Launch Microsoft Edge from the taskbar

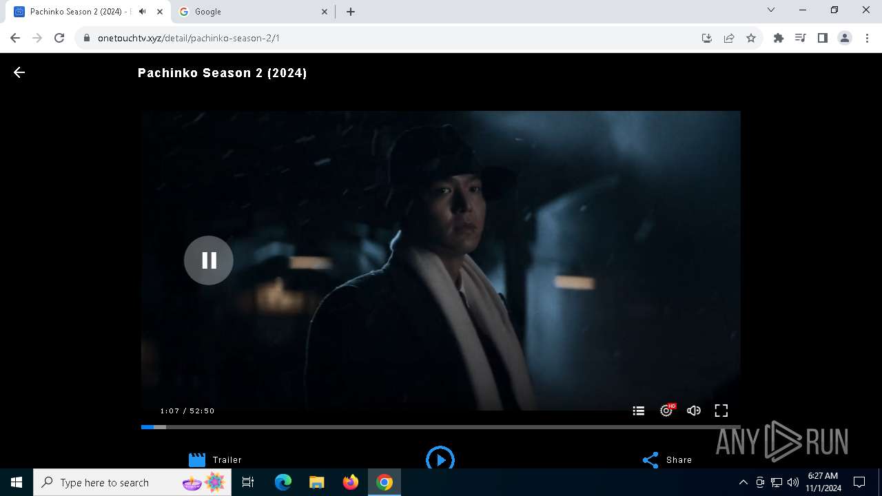click(x=283, y=482)
